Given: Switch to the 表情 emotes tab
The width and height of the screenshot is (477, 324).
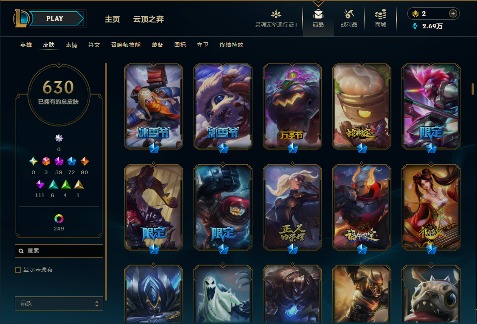Looking at the screenshot, I should (x=72, y=45).
